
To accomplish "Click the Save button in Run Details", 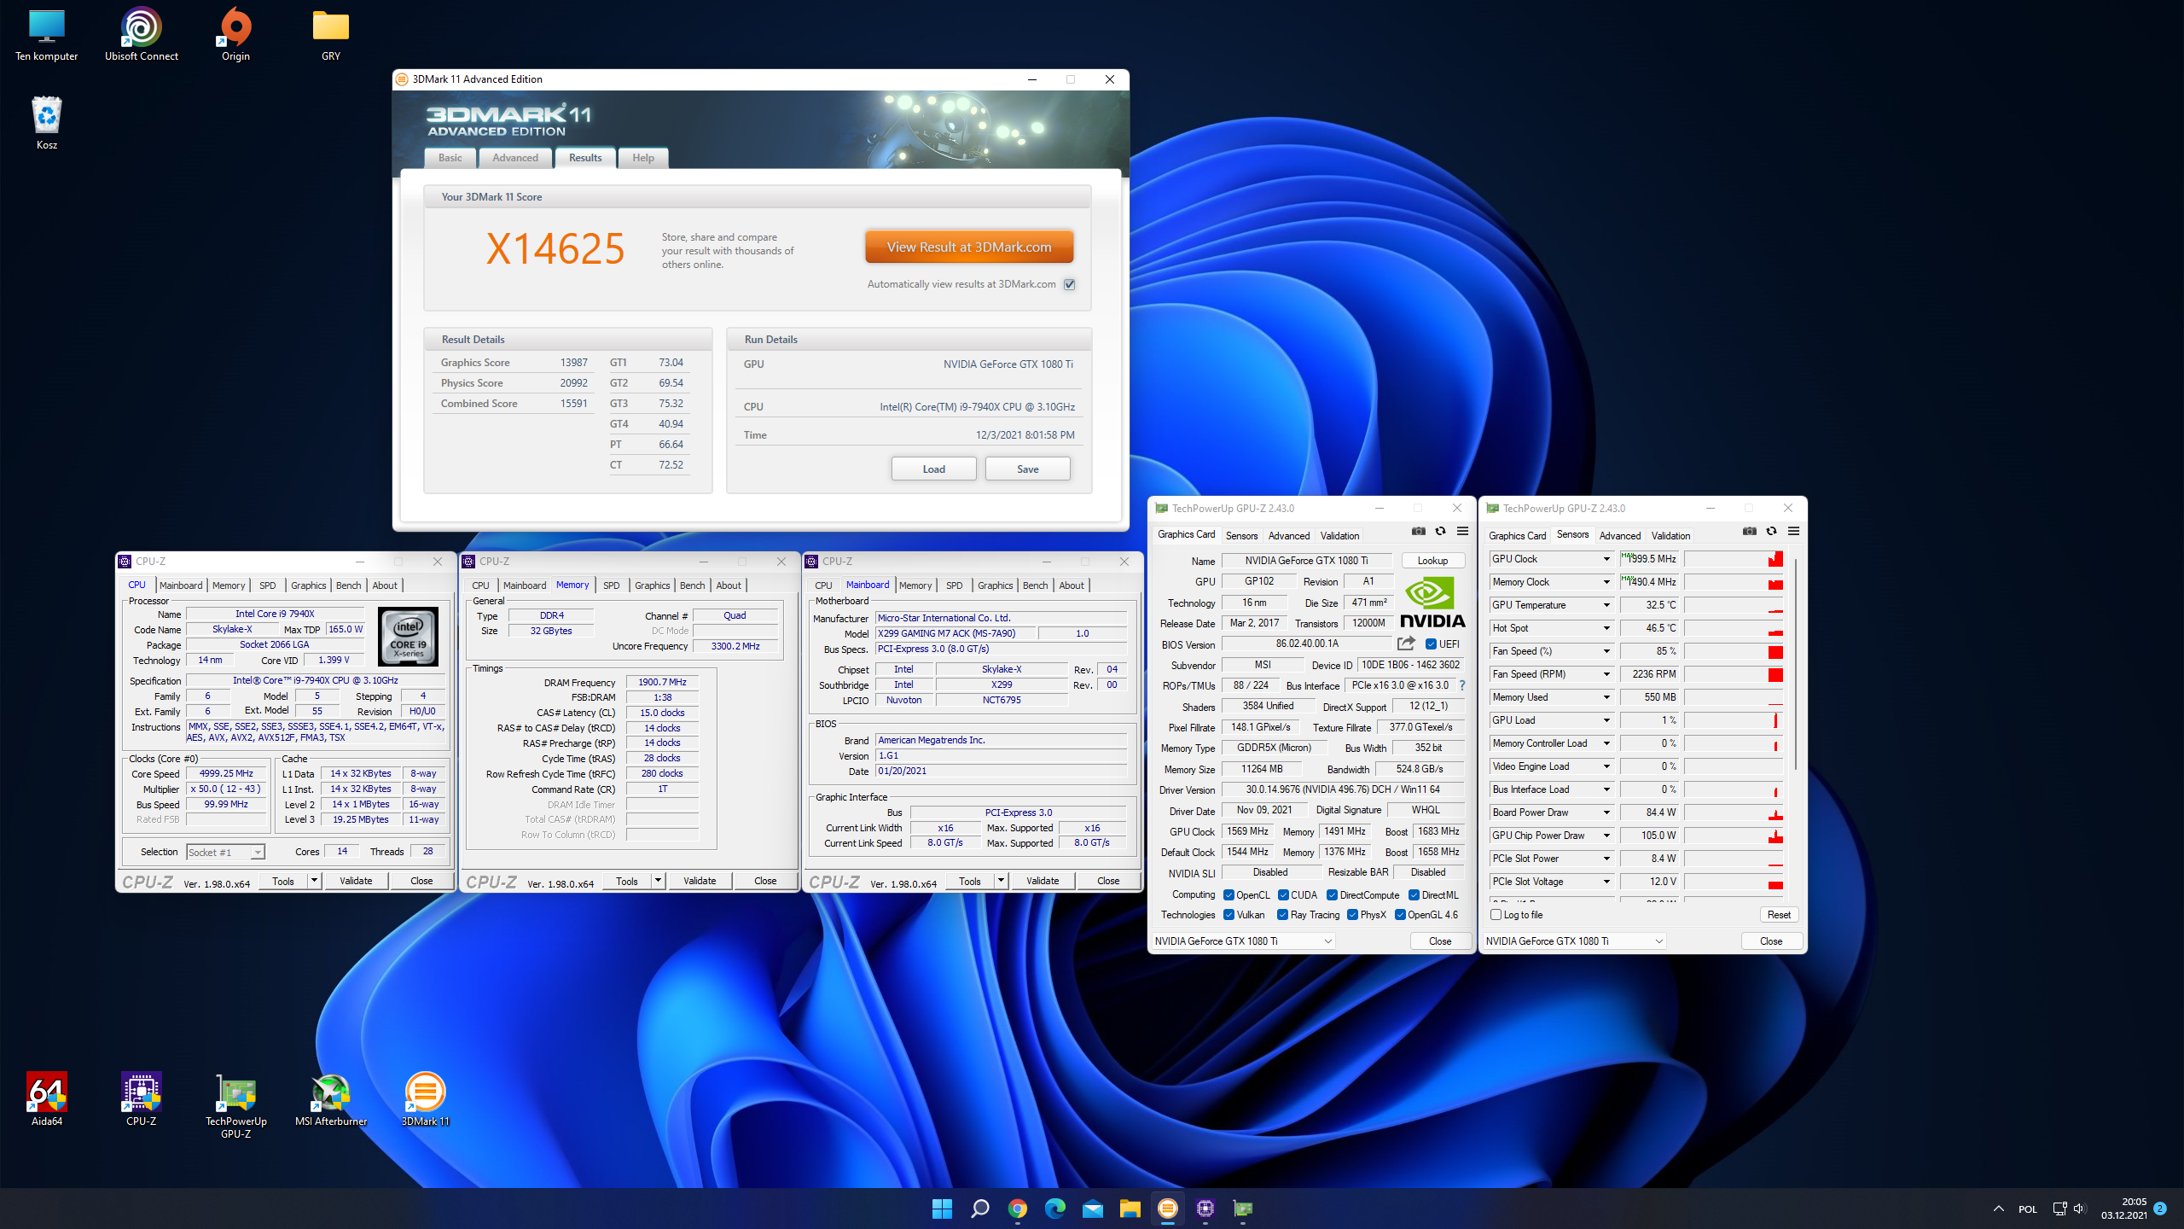I will click(x=1027, y=469).
